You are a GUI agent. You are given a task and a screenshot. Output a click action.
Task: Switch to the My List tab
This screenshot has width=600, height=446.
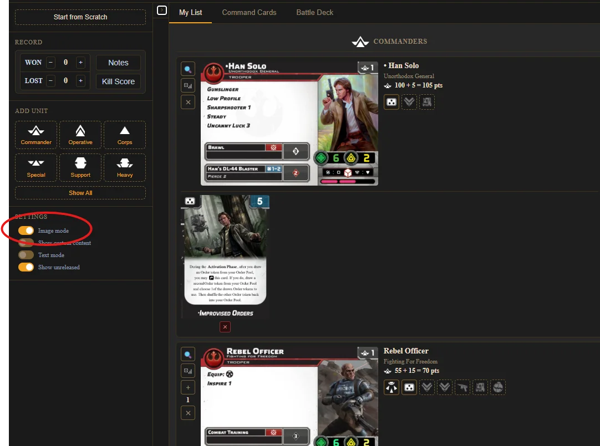click(x=191, y=12)
